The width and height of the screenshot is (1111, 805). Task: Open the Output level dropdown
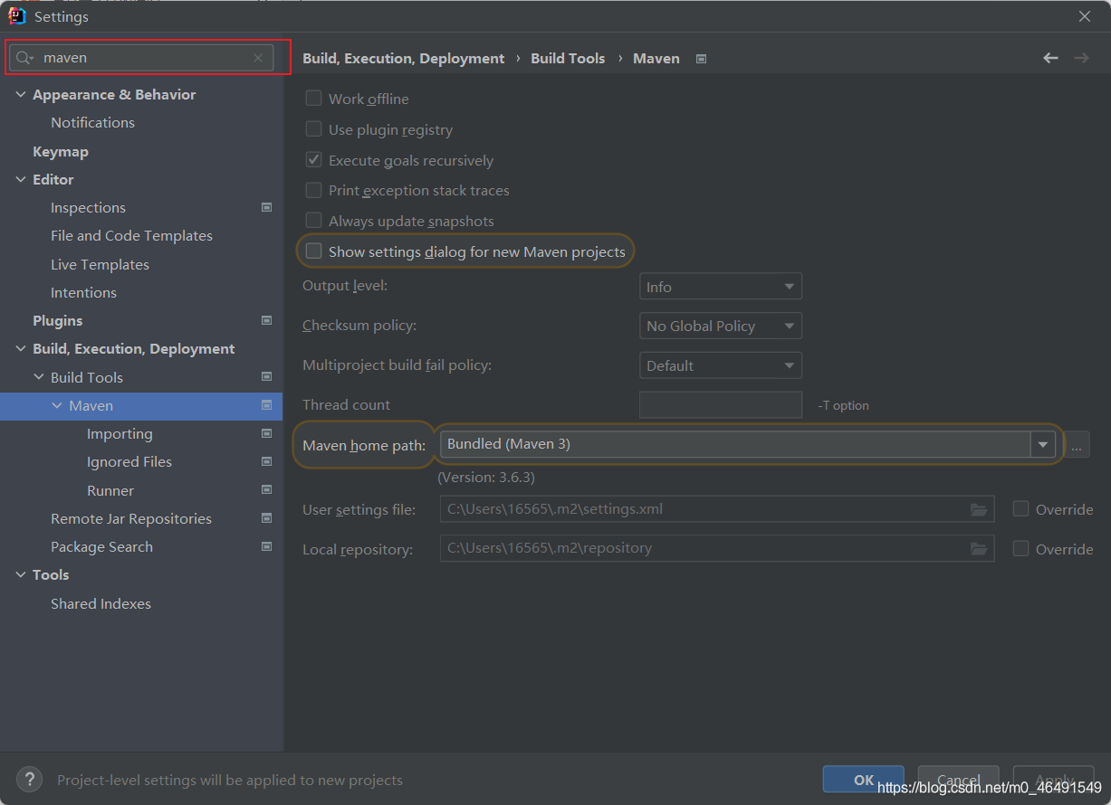pyautogui.click(x=721, y=287)
